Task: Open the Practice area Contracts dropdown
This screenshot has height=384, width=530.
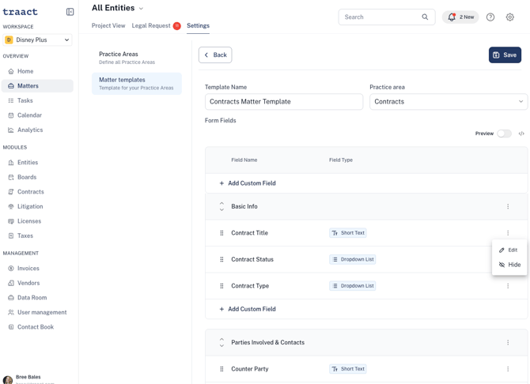Action: (449, 102)
